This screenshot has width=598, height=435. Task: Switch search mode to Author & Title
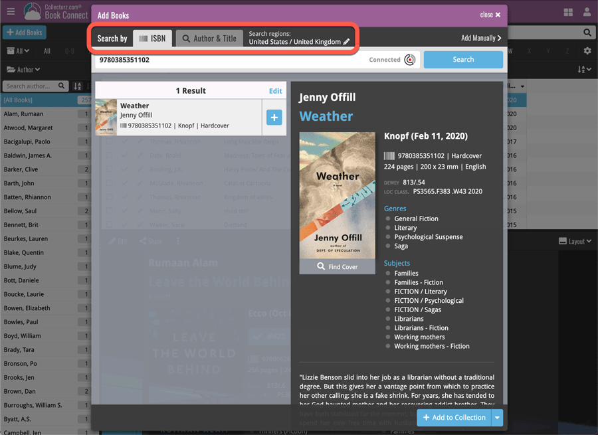click(209, 38)
